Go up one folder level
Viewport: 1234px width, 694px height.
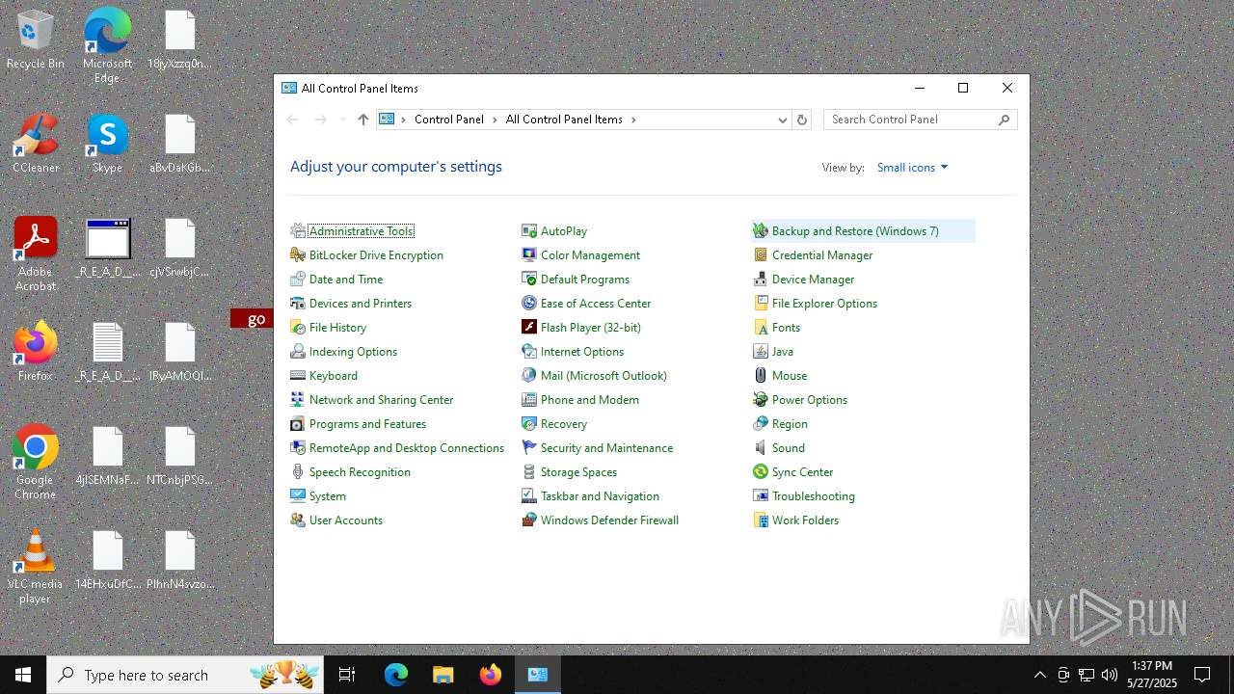(x=362, y=120)
